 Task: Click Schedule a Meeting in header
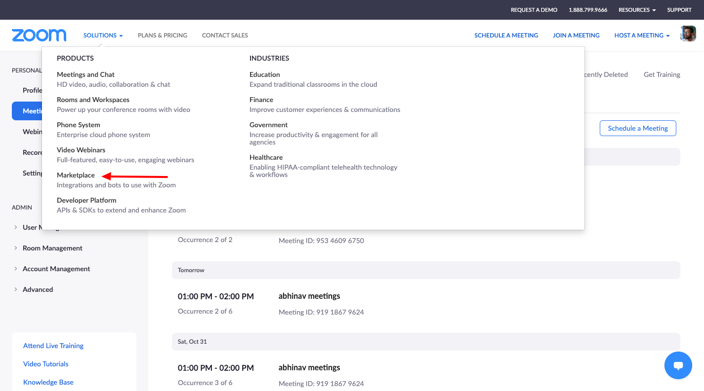pyautogui.click(x=506, y=36)
